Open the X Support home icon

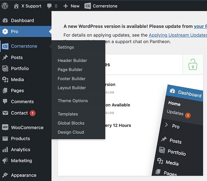[x=16, y=6]
